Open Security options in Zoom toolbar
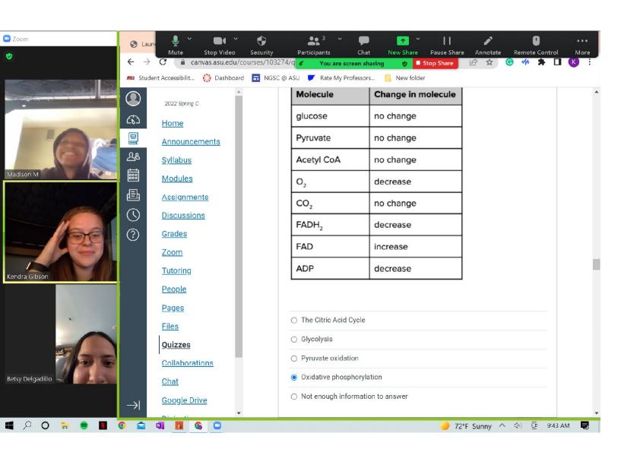The image size is (640, 452). point(261,45)
